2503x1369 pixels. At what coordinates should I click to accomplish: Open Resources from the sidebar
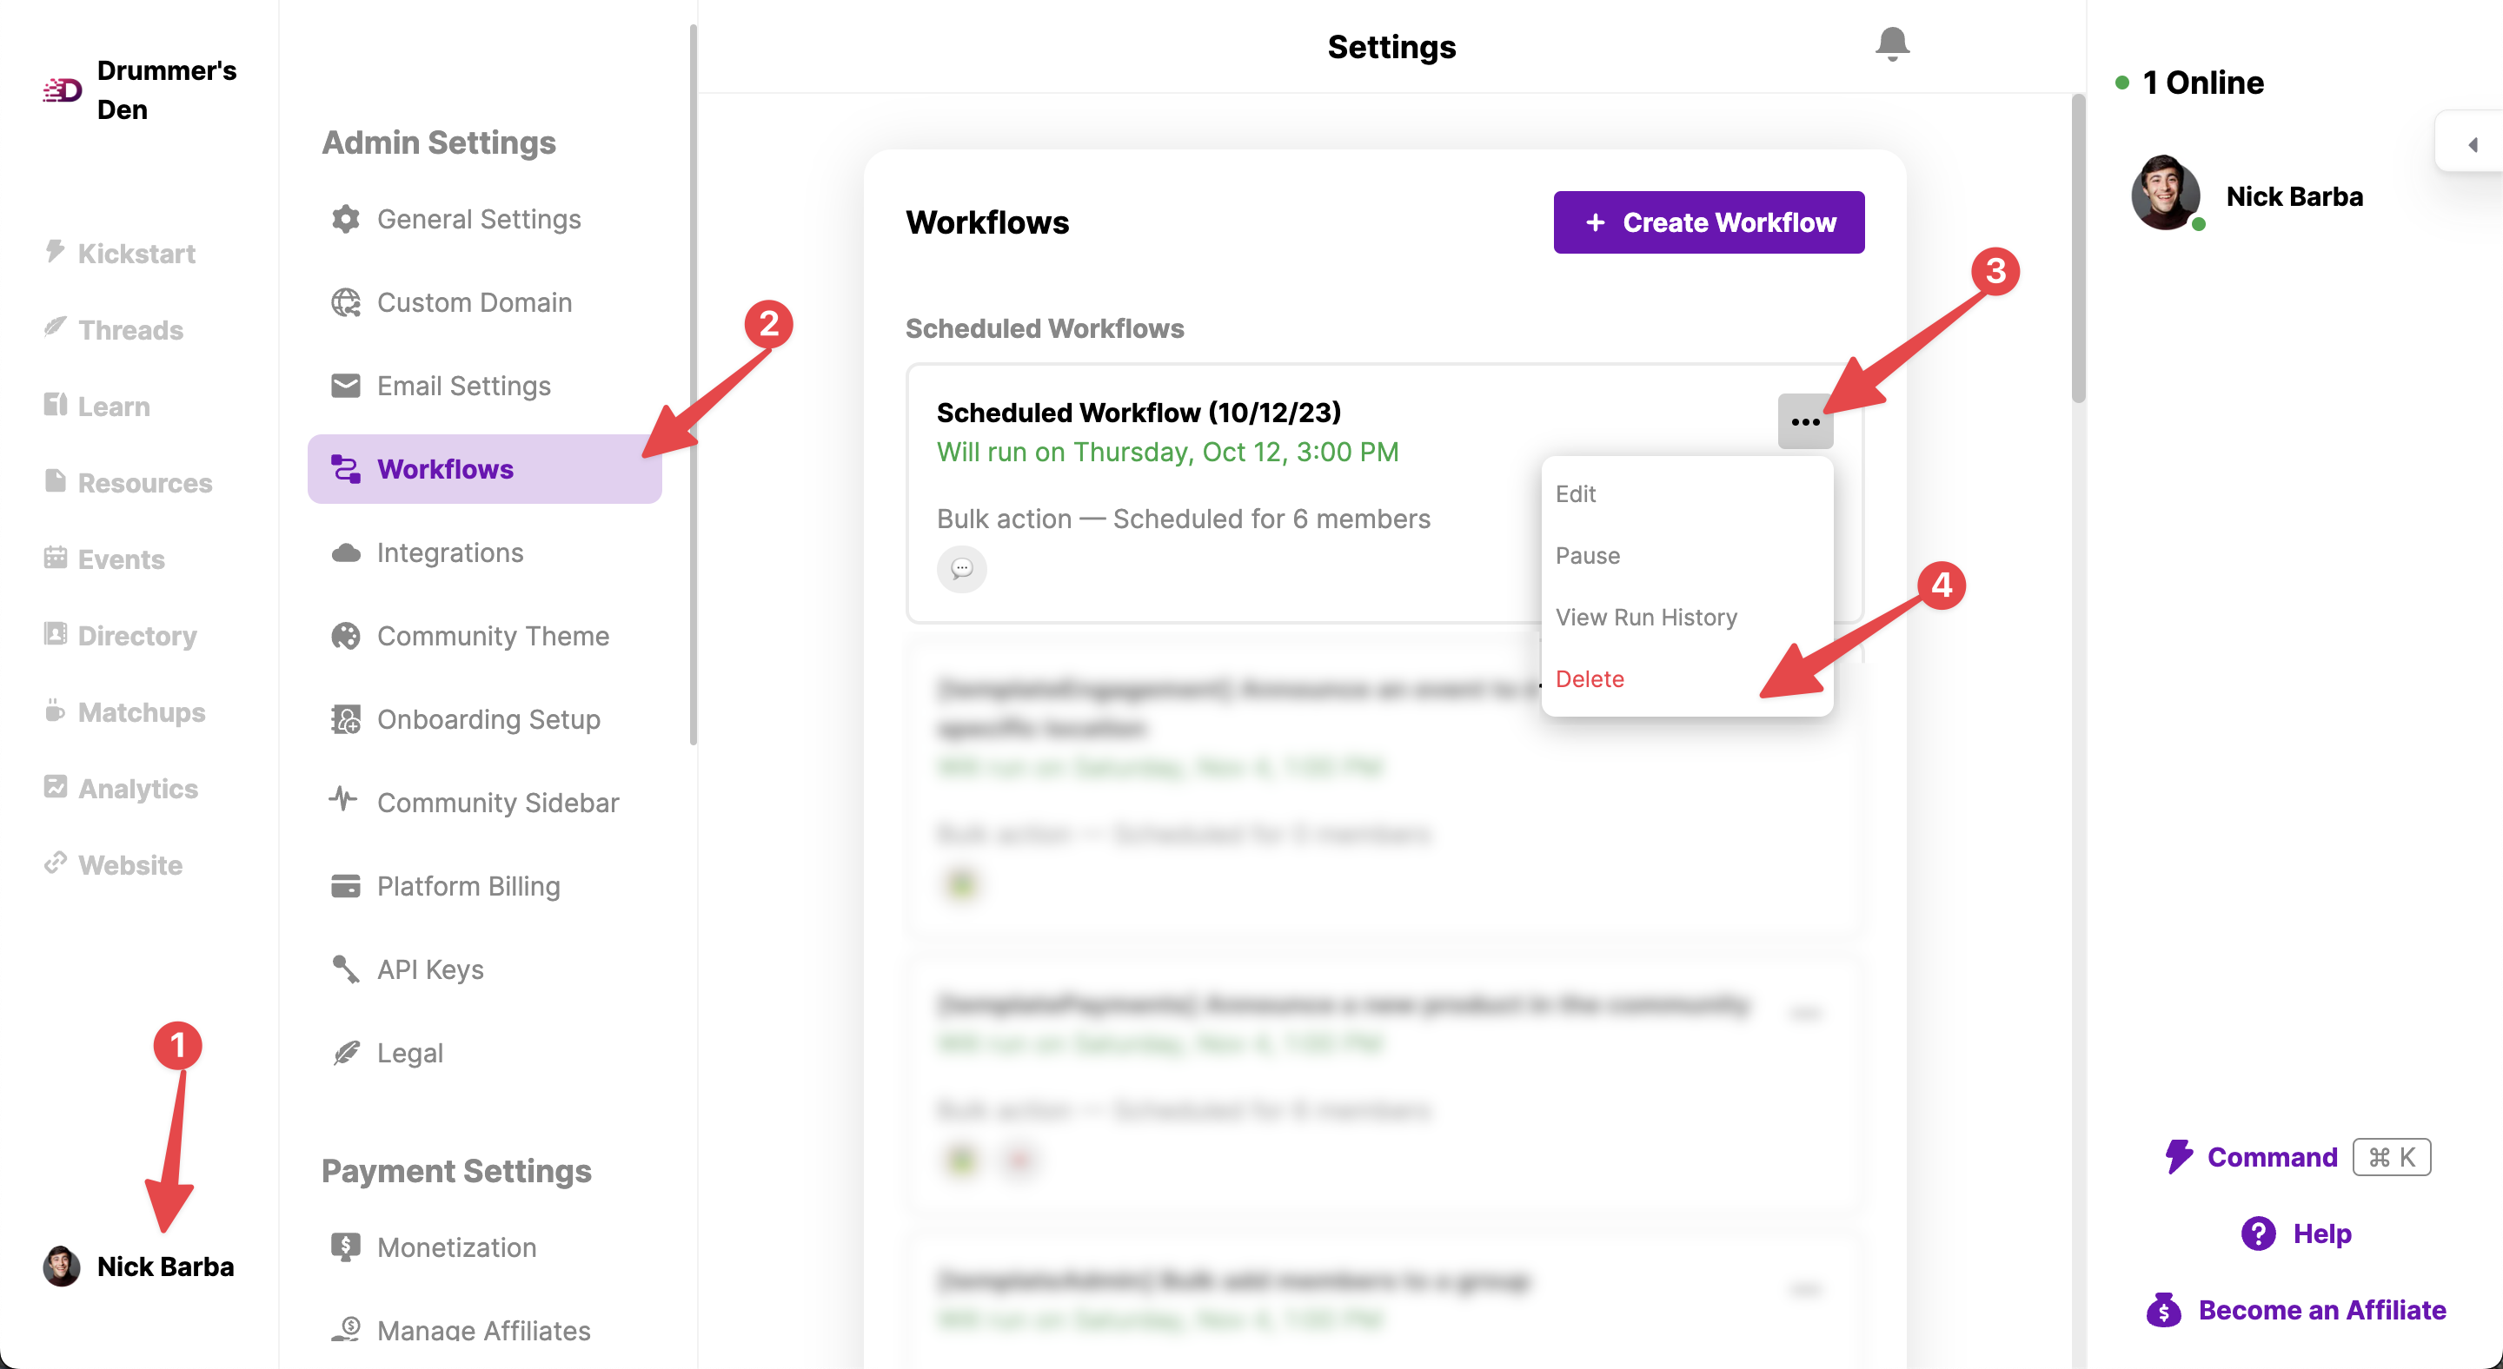click(x=127, y=483)
